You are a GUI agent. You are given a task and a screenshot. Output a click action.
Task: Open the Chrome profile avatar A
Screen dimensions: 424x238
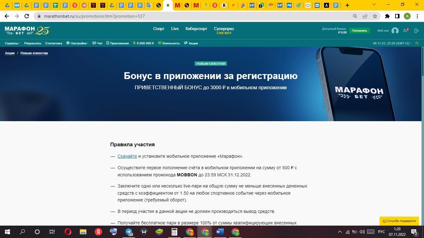click(x=407, y=16)
